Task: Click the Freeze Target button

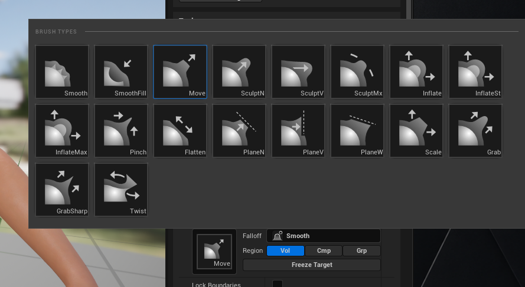Action: (312, 265)
